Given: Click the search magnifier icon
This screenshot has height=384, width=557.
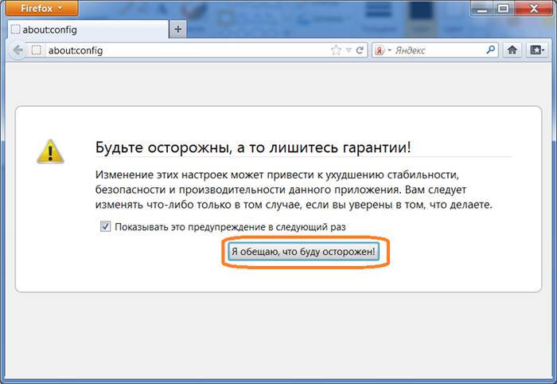Looking at the screenshot, I should pyautogui.click(x=491, y=49).
